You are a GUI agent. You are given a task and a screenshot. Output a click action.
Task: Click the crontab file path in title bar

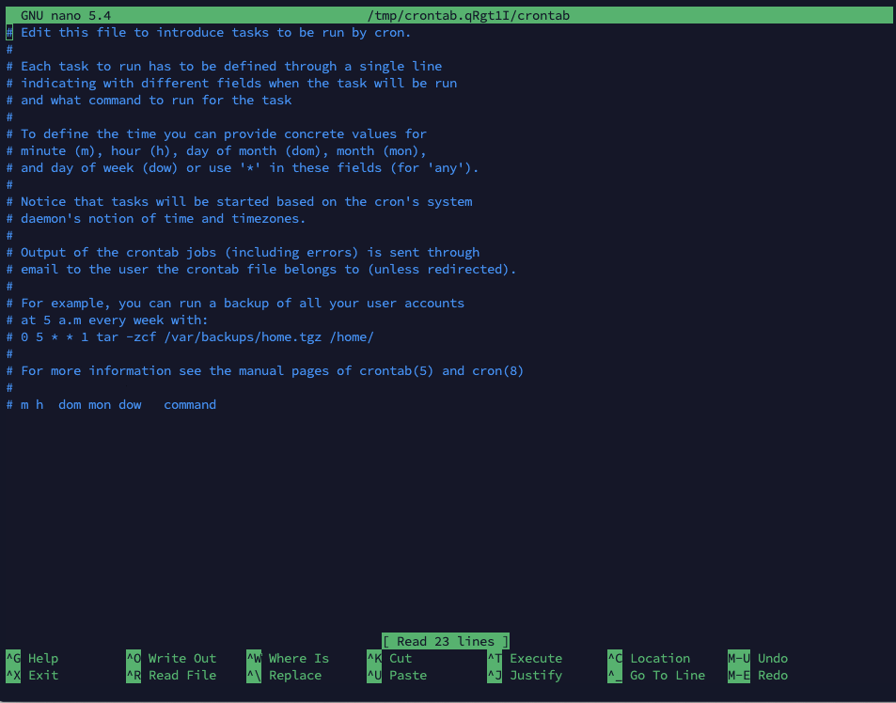coord(469,16)
